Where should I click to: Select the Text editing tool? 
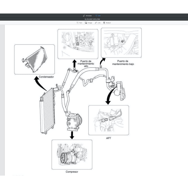tap(79, 23)
